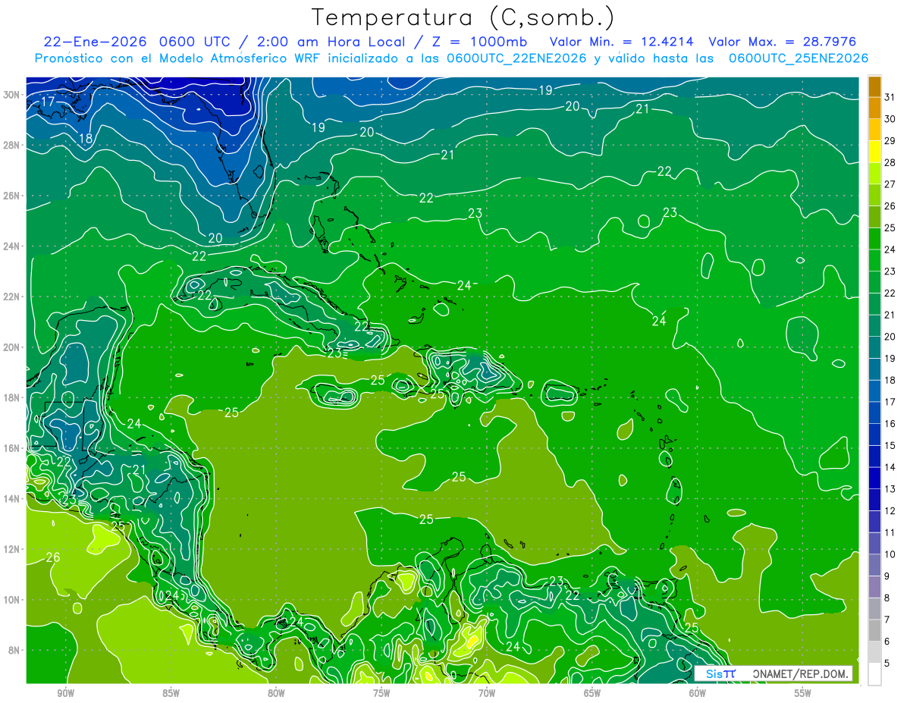Click the latitude label 24N
The image size is (910, 703).
12,246
